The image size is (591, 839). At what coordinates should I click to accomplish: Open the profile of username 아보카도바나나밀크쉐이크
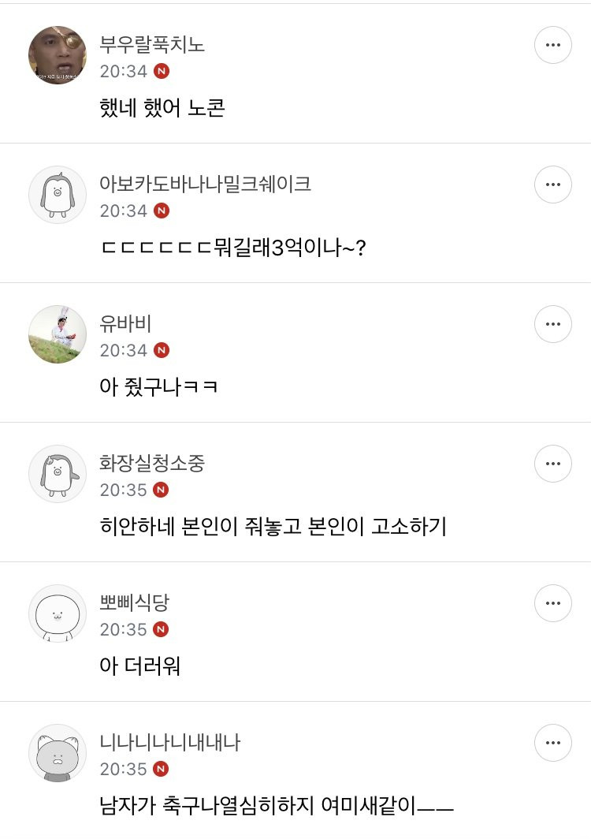coord(205,184)
